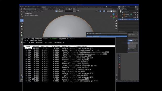Screen dimensions: 162x91
Task: Open the Render menu
Action: click(30, 7)
